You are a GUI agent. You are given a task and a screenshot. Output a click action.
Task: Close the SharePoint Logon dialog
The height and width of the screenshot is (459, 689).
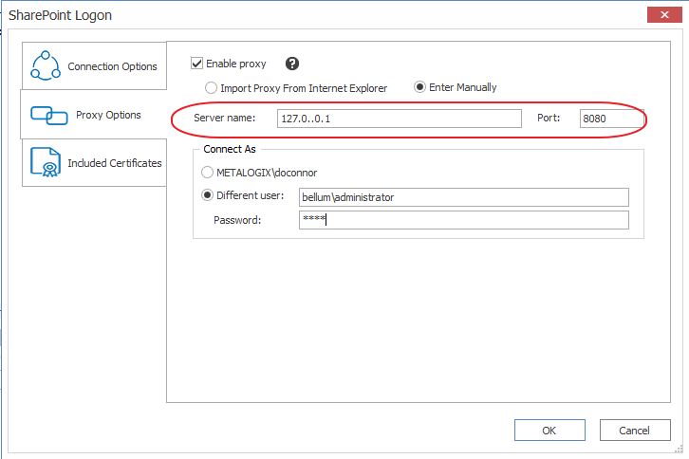pos(661,15)
